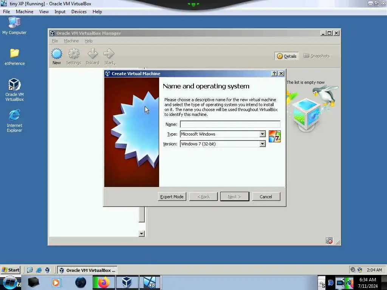Close the Create Virtual Machine dialog
Viewport: 387px width, 290px height.
click(x=281, y=74)
